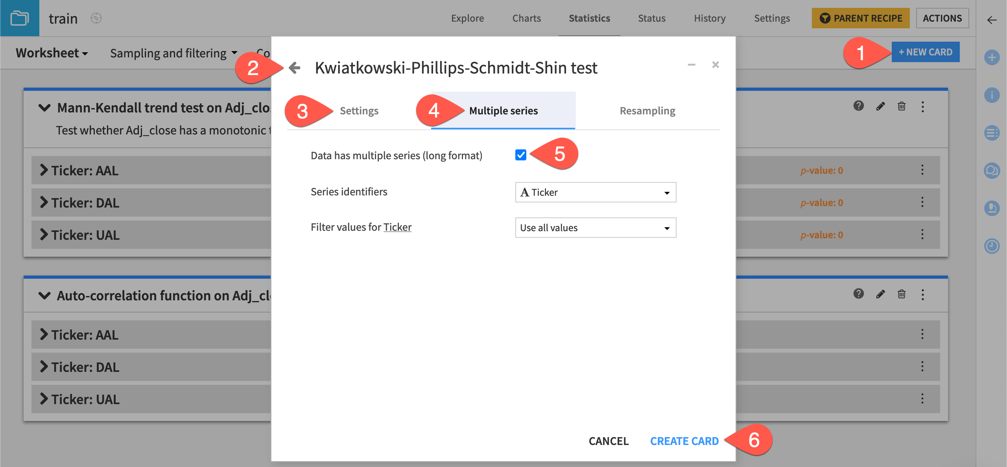The image size is (1007, 467).
Task: Click the PARENT RECIPE button
Action: coord(861,18)
